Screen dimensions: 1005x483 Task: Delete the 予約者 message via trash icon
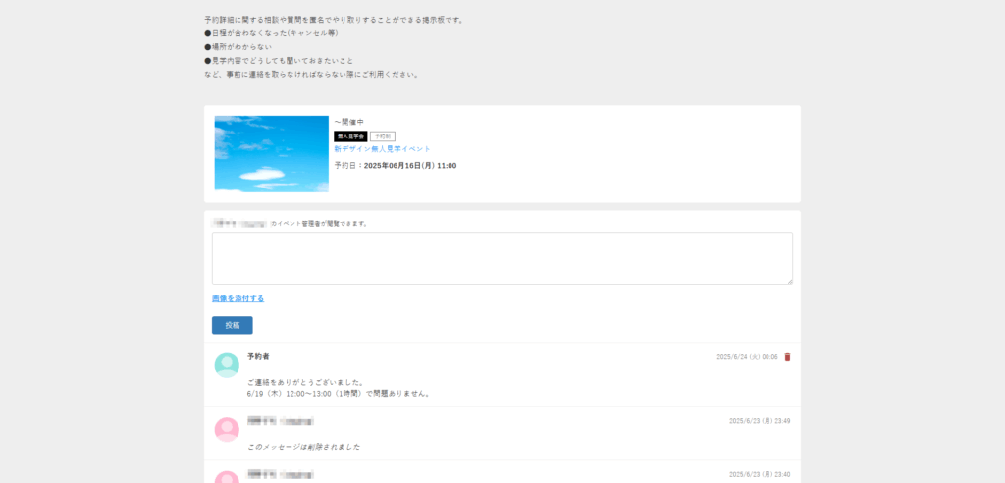coord(788,357)
